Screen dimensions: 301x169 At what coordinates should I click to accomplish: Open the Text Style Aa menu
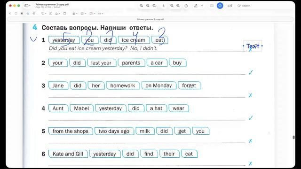[x=100, y=14]
